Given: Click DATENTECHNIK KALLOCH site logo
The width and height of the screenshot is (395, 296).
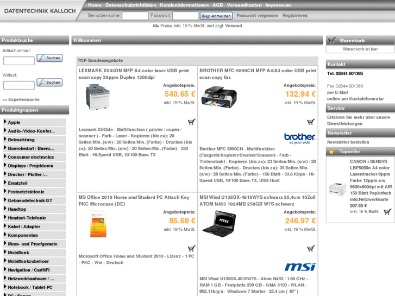Looking at the screenshot, I should click(40, 11).
